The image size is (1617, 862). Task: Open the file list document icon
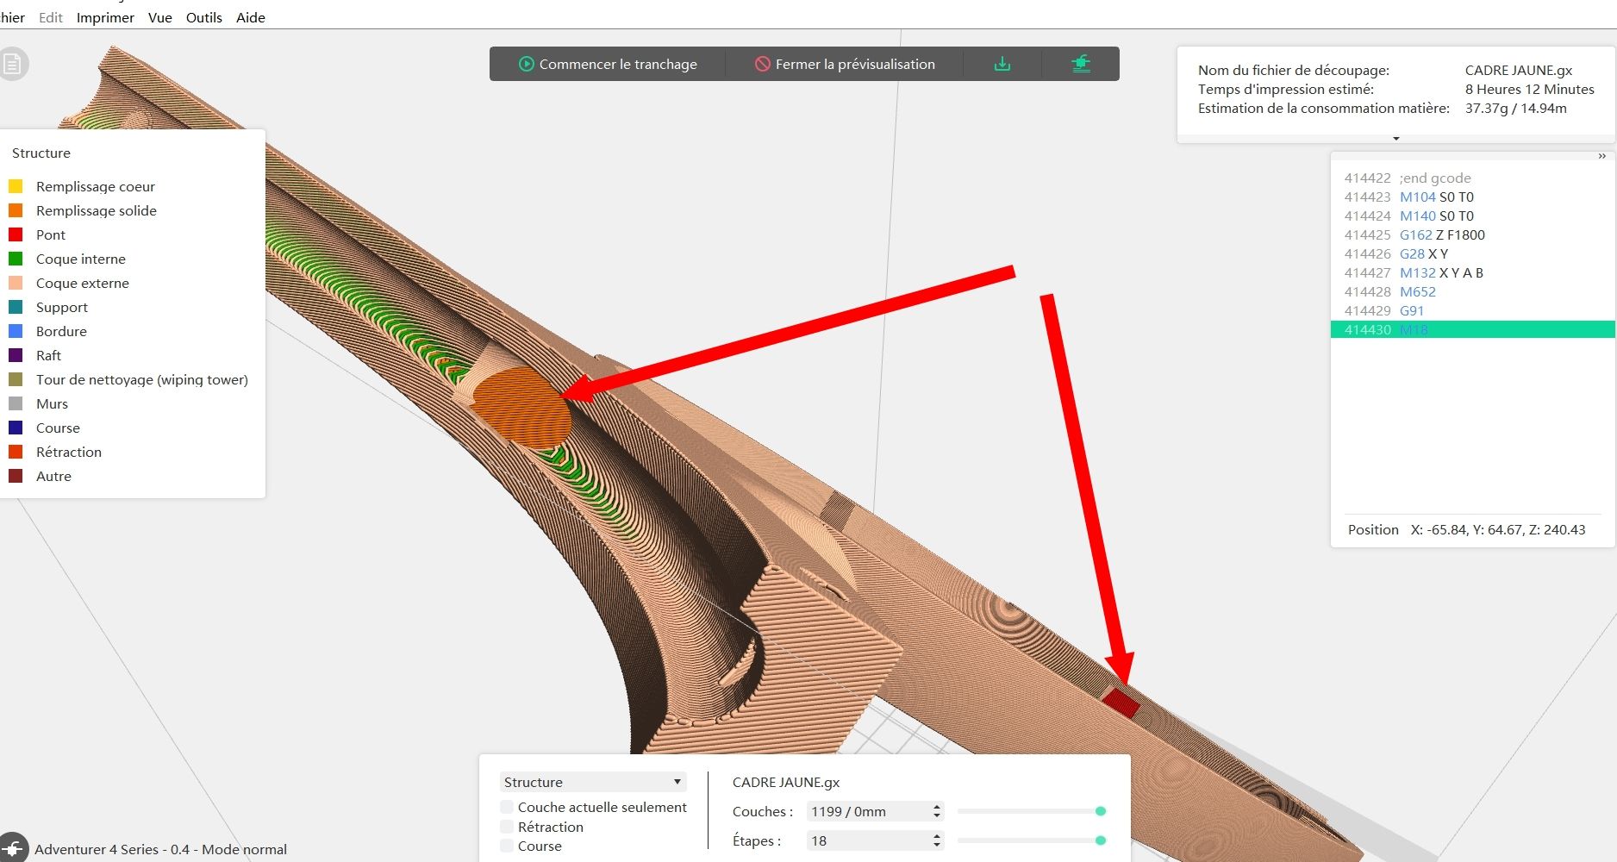[x=11, y=64]
